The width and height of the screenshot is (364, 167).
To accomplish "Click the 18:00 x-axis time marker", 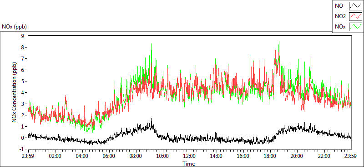I will [x=270, y=156].
